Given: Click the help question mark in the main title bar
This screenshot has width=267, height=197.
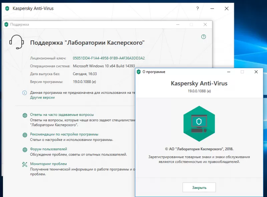Looking at the screenshot, I should point(197,8).
